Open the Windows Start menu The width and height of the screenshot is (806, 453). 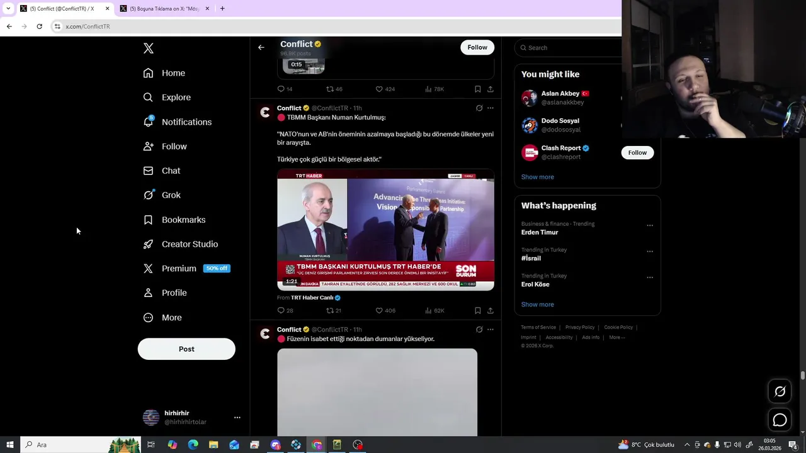(9, 445)
